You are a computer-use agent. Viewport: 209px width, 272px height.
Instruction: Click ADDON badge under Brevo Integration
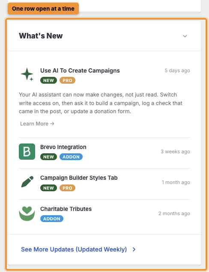[71, 157]
